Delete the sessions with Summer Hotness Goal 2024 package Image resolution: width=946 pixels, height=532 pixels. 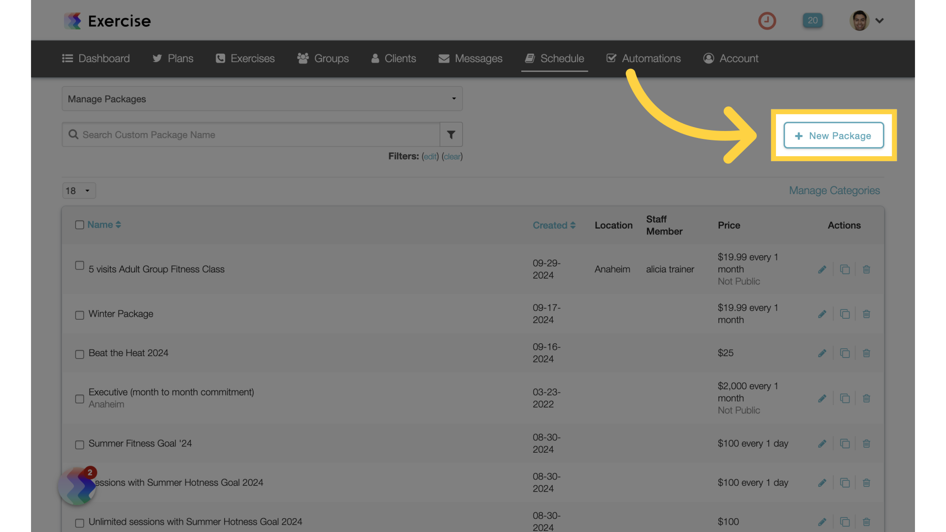pyautogui.click(x=866, y=483)
